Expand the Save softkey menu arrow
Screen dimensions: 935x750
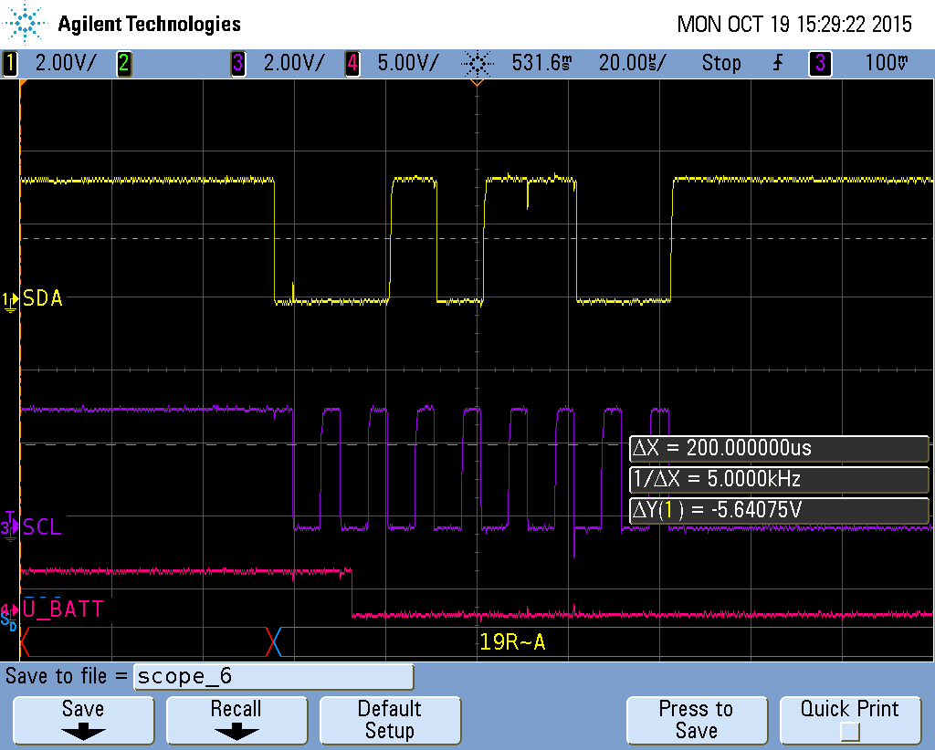tap(83, 732)
